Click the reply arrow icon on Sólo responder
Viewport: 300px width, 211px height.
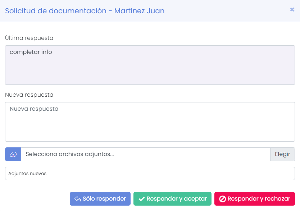pos(78,198)
